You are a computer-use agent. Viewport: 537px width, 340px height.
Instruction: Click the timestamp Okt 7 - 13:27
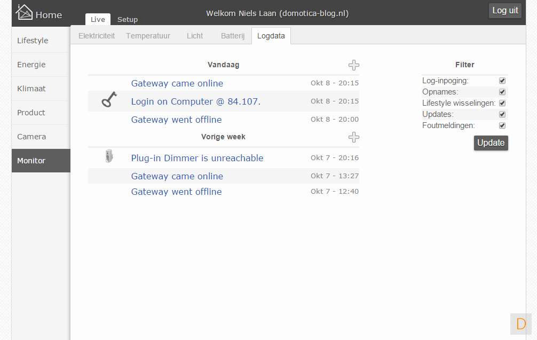point(335,176)
